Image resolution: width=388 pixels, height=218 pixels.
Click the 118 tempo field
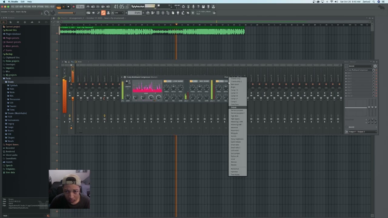click(80, 6)
